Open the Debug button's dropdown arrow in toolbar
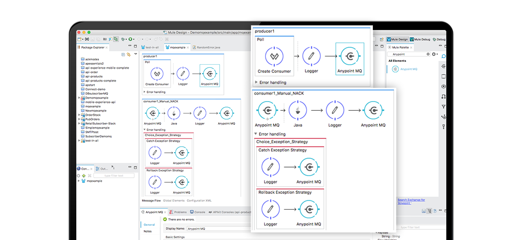Screen dimensions: 518x240 126,39
